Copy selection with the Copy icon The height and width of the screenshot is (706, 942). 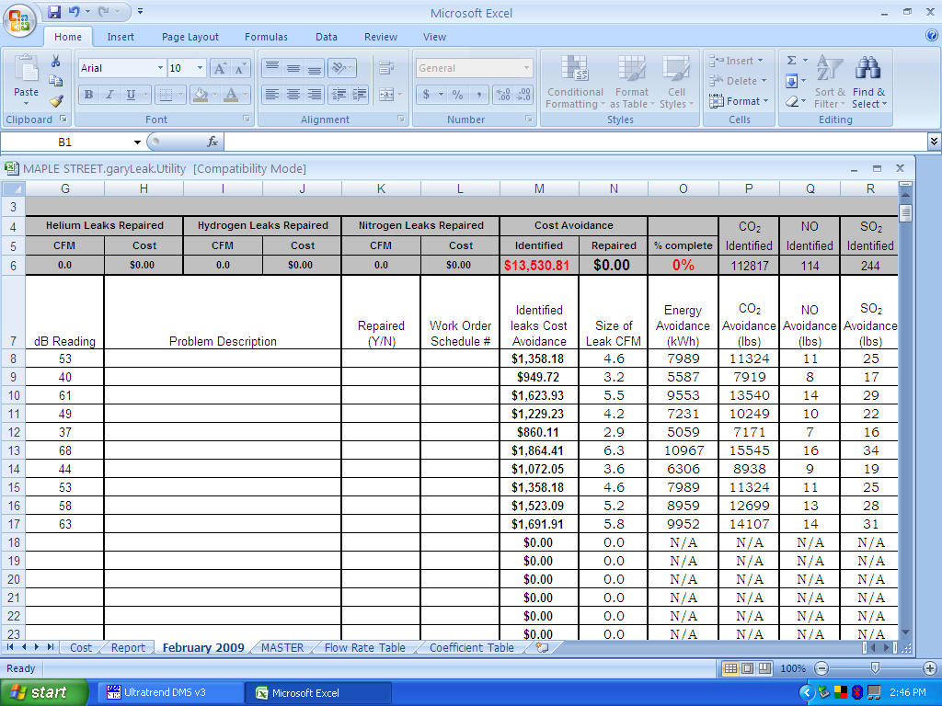[x=55, y=81]
